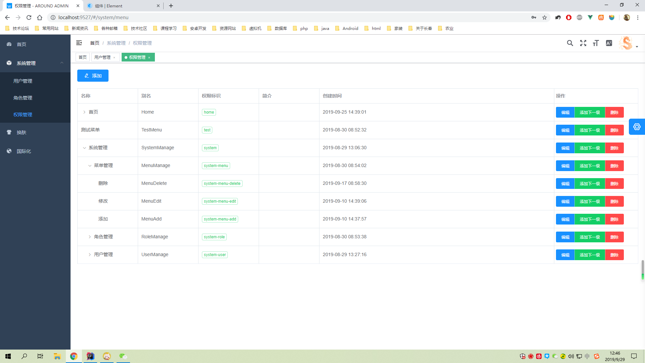Click 编辑 for the MenuEdit row
Screen dimensions: 645x363
click(x=565, y=201)
